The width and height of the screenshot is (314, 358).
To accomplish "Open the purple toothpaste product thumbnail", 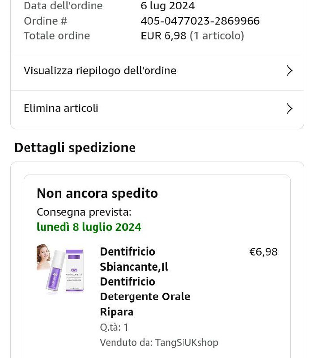I will pyautogui.click(x=60, y=269).
